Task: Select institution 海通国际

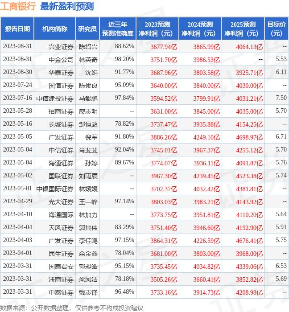Action: point(61,215)
